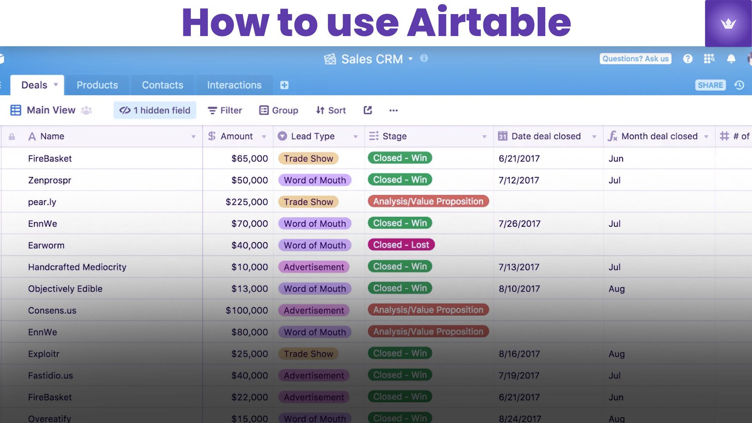Select the $22,000 amount cell
752x423 pixels.
click(238, 397)
